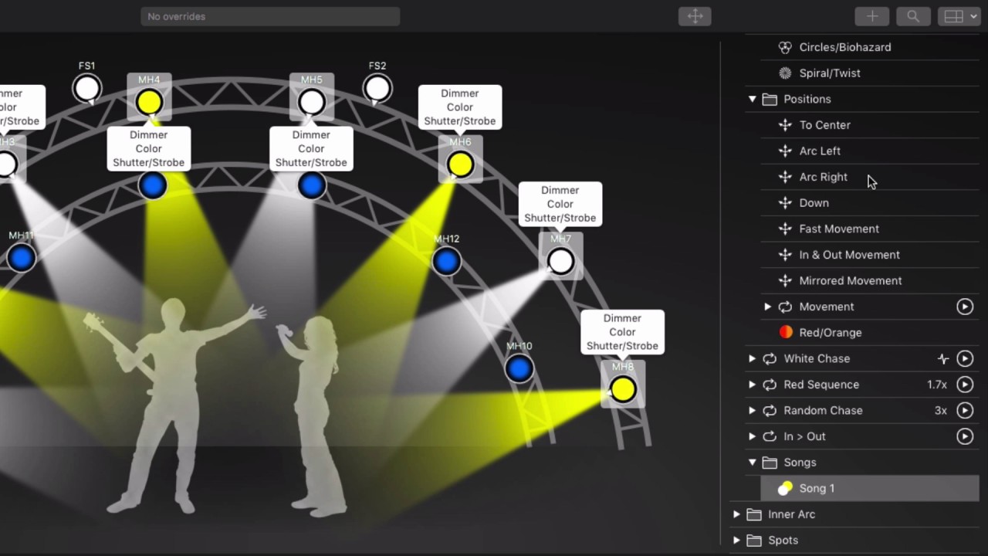Open search with the magnifier icon

(913, 16)
